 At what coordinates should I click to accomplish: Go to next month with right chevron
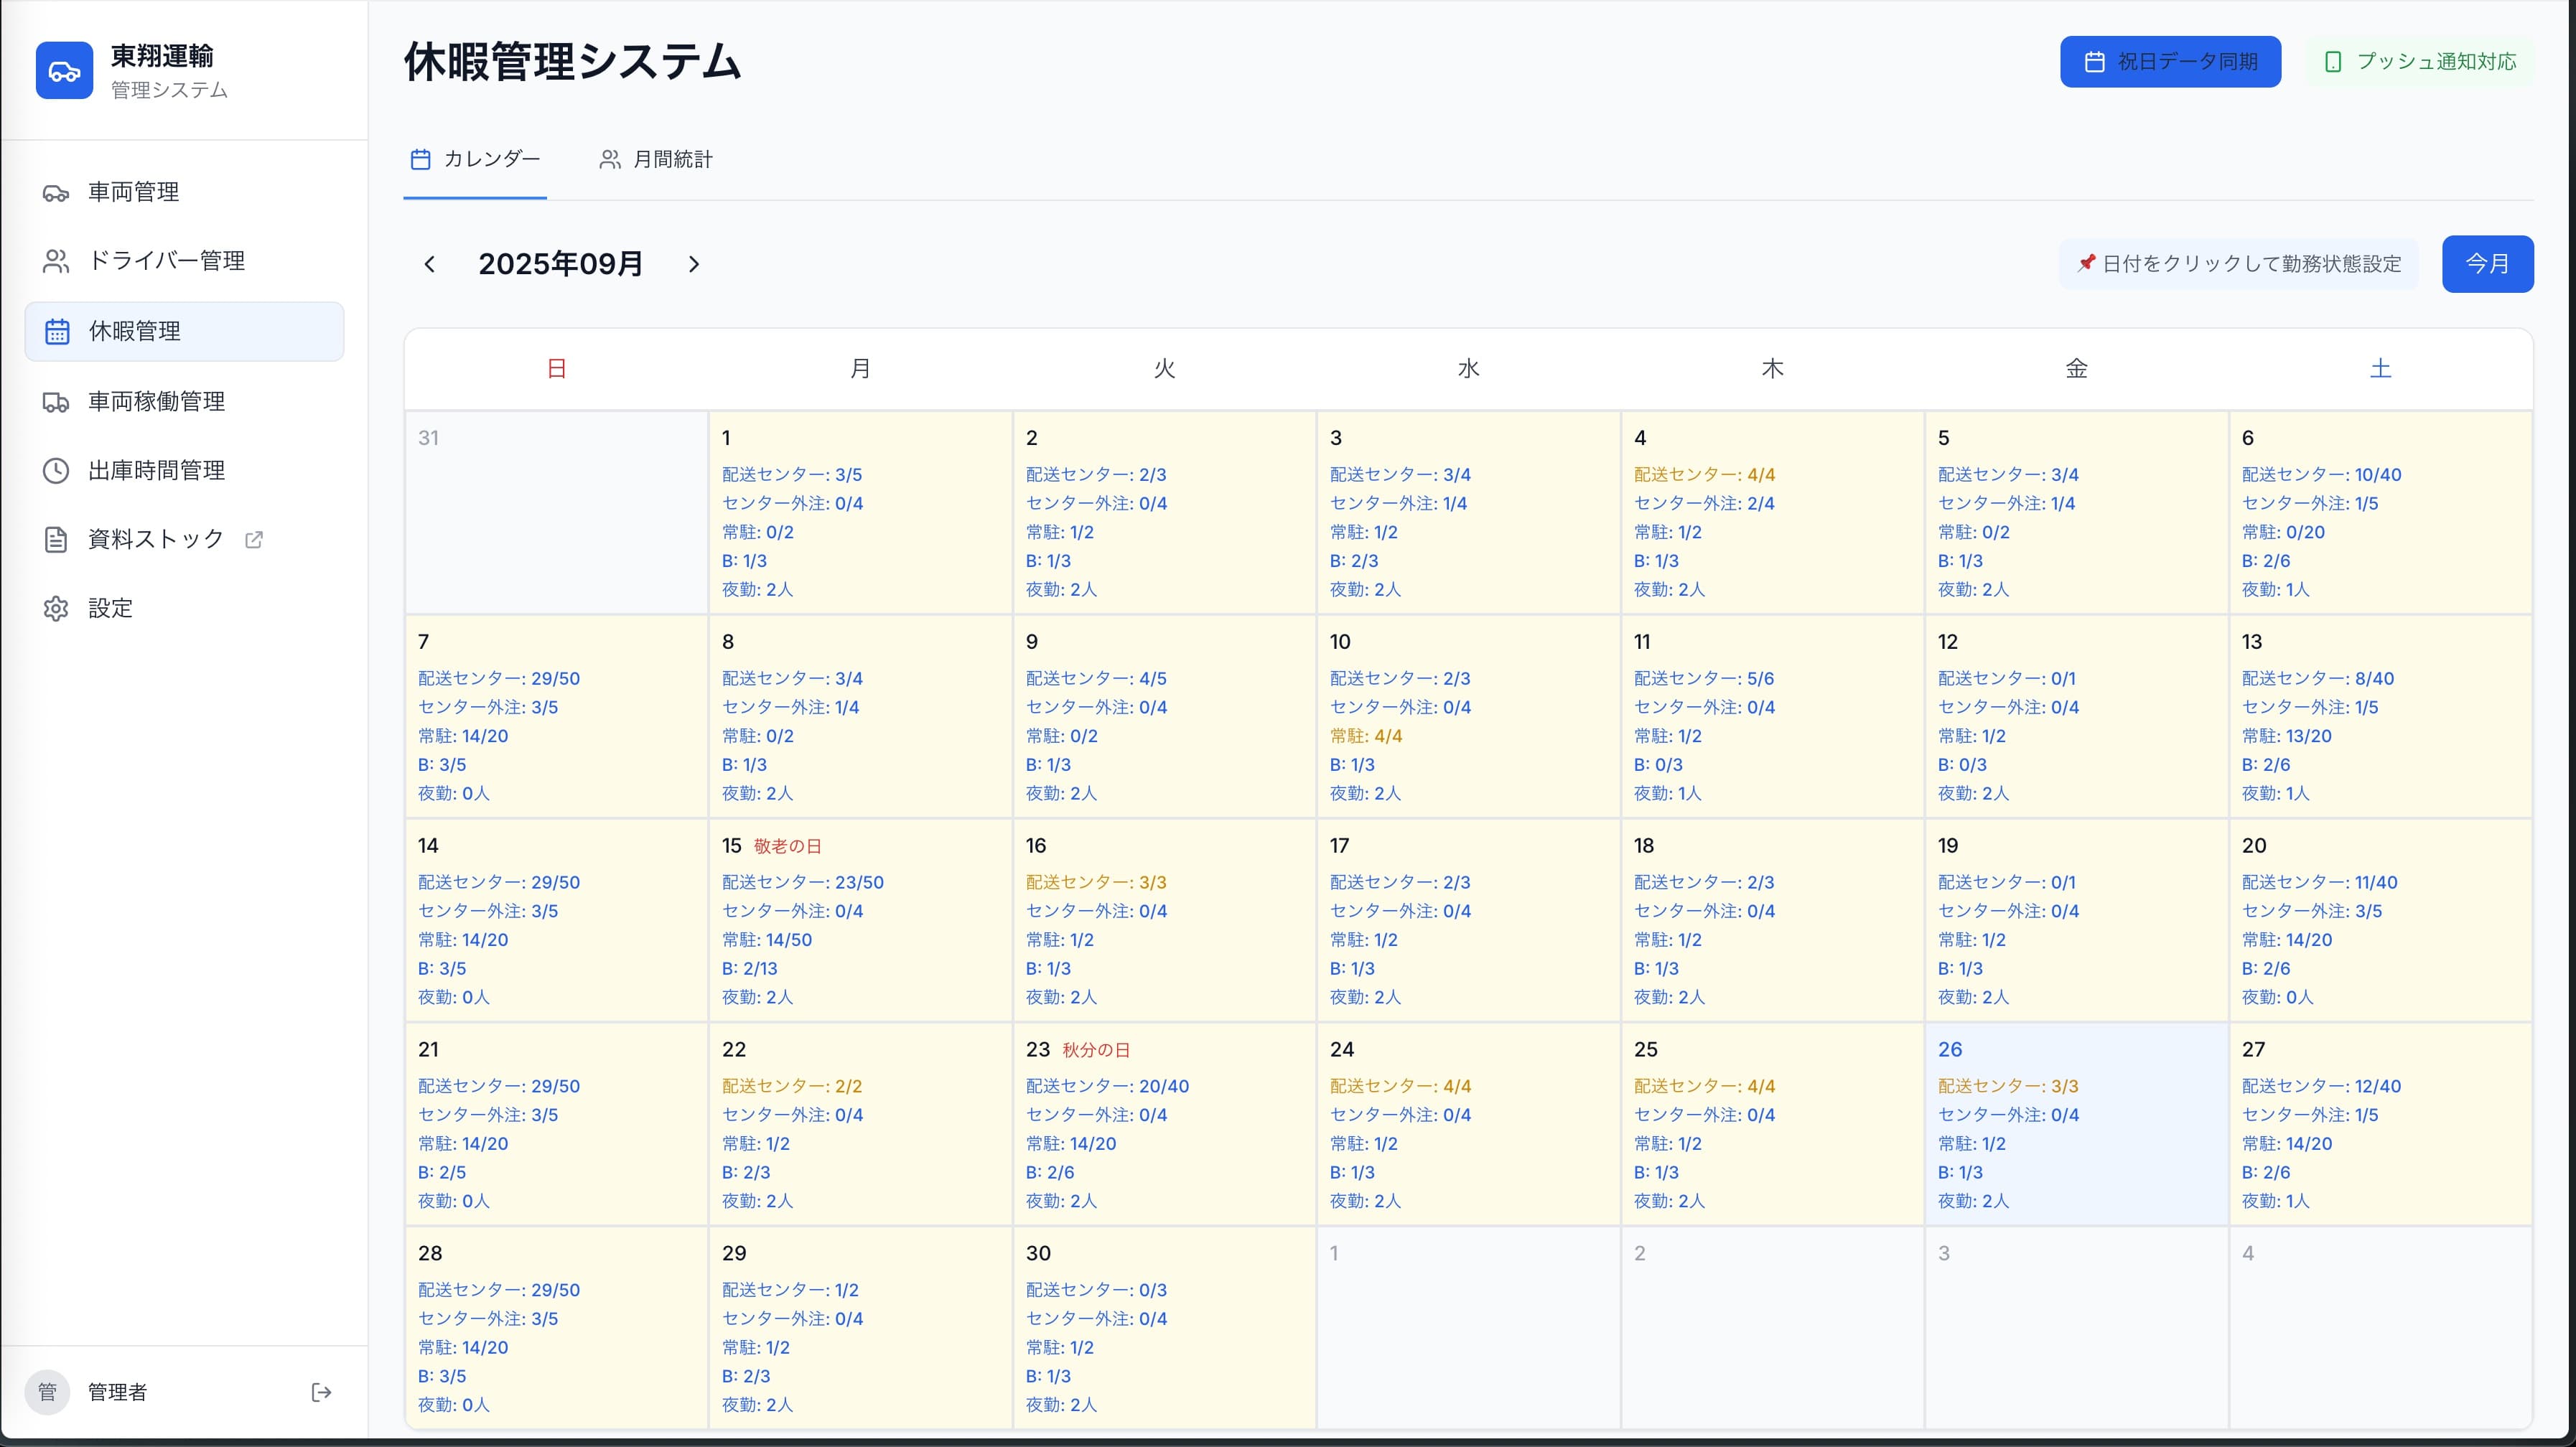point(694,264)
